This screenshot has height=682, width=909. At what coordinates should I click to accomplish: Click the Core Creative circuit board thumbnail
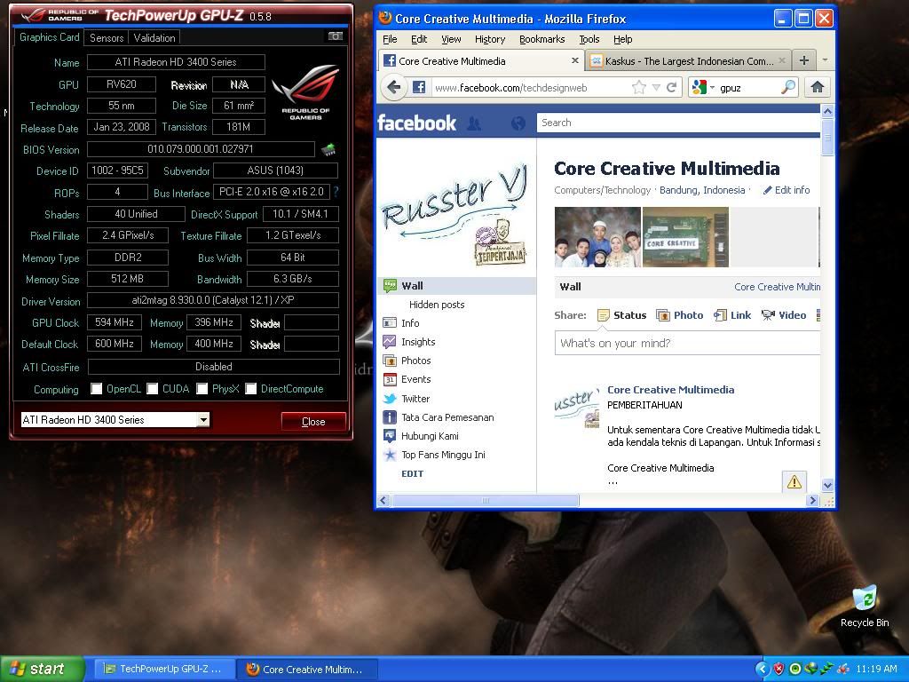[685, 236]
